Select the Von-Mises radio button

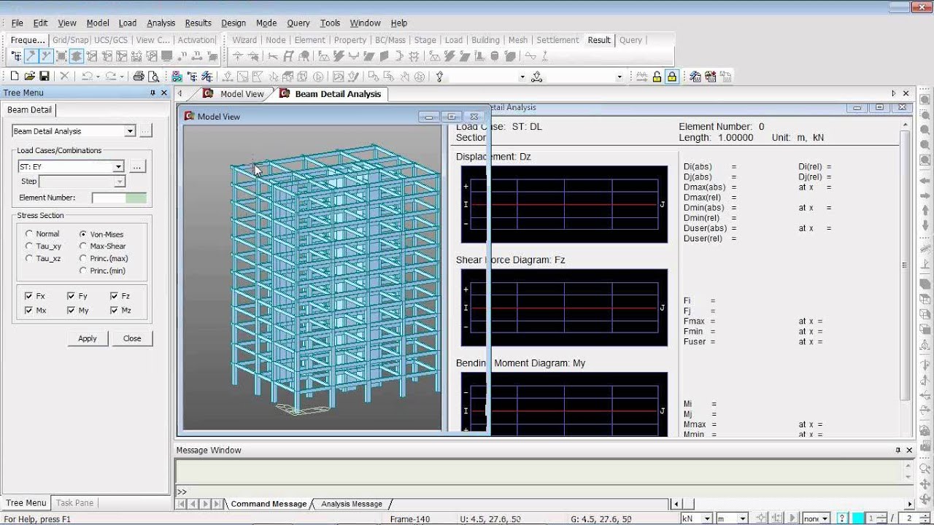(83, 234)
